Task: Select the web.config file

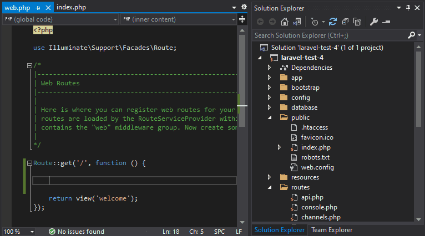Action: (317, 167)
